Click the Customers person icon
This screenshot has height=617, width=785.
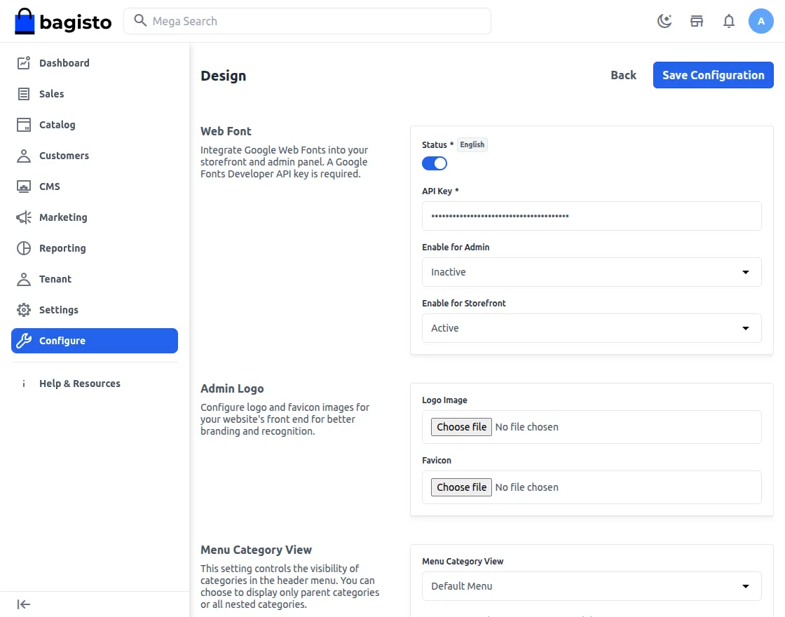pos(24,156)
